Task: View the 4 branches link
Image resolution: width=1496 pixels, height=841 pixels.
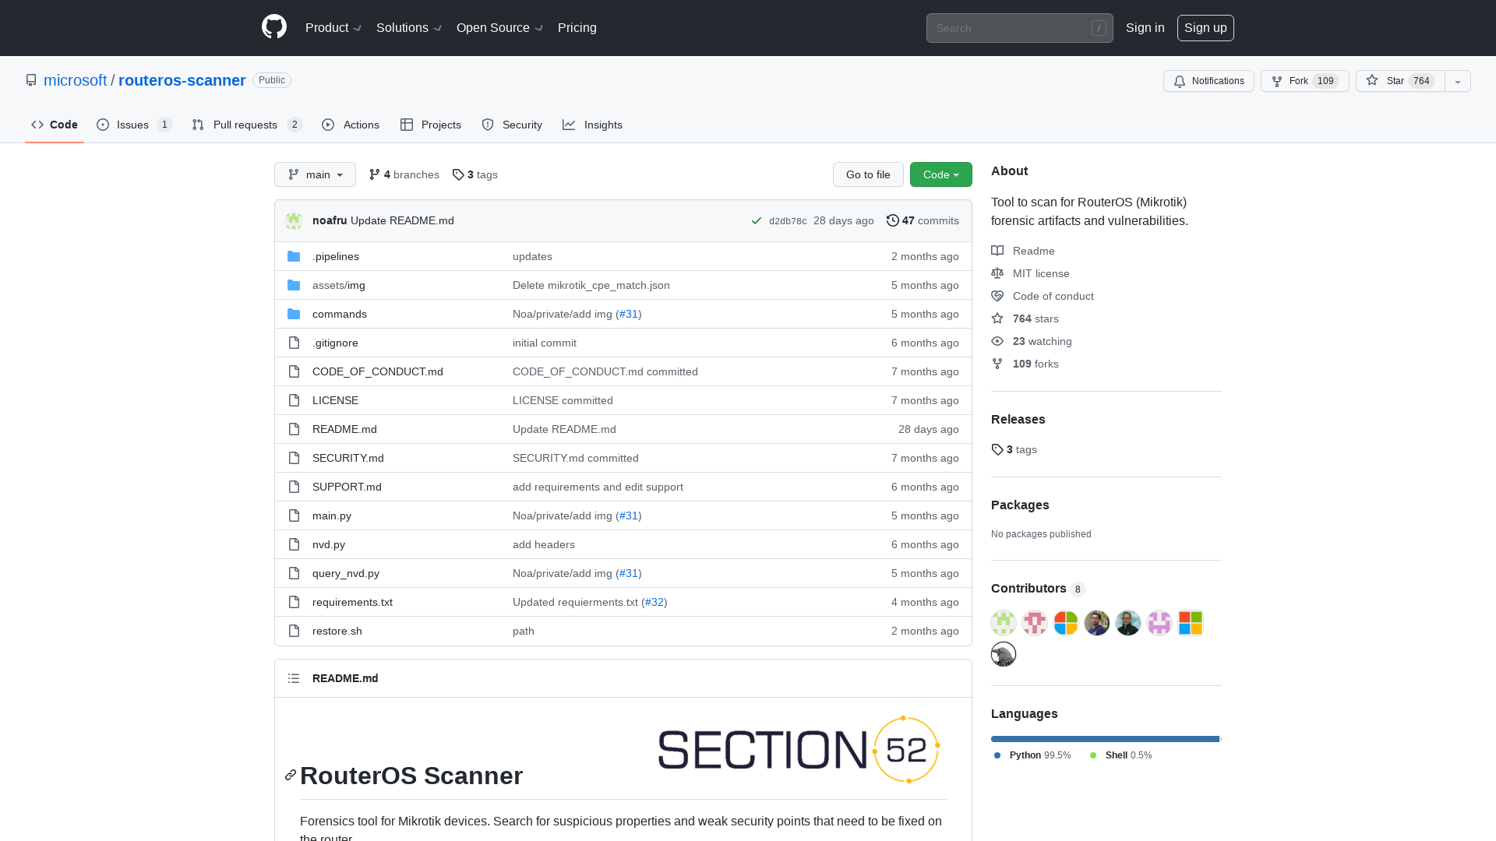Action: 404,174
